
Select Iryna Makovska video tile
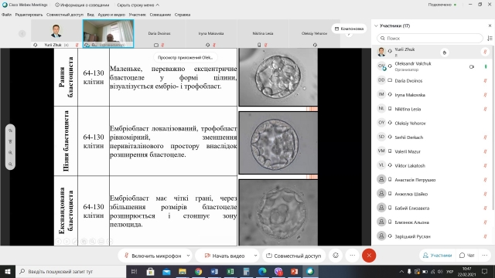(211, 33)
